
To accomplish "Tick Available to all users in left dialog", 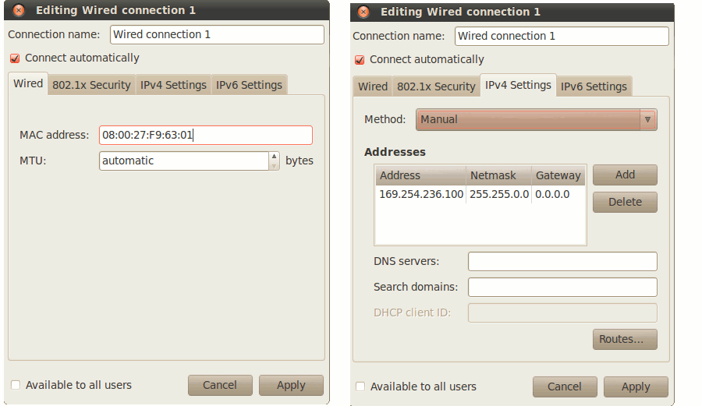I will (16, 385).
